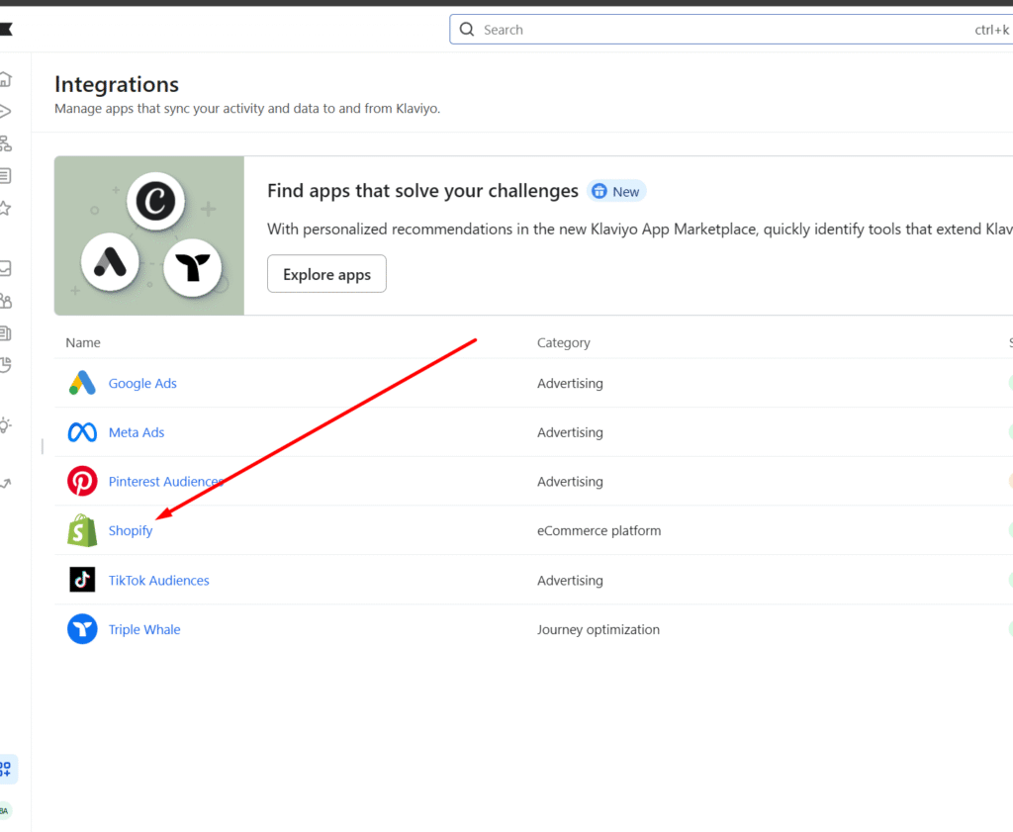
Task: Open the blue Integrations icon at sidebar bottom
Action: click(x=8, y=769)
